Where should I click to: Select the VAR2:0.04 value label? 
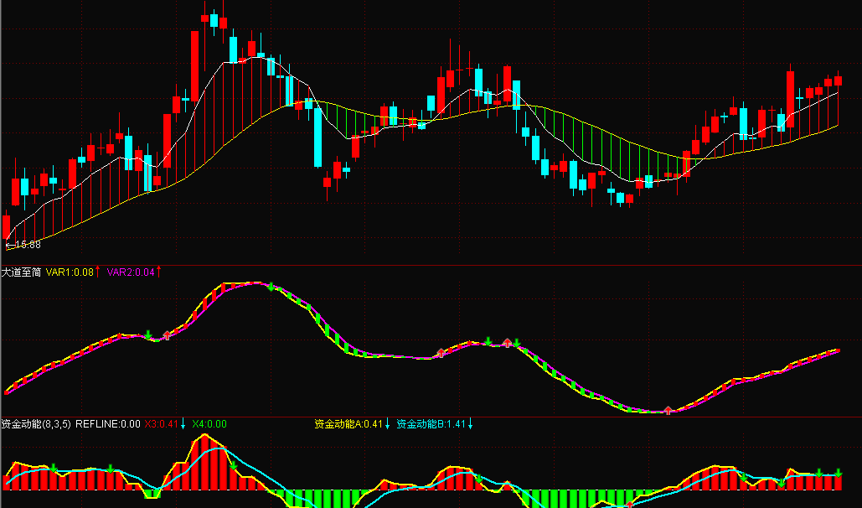[131, 272]
